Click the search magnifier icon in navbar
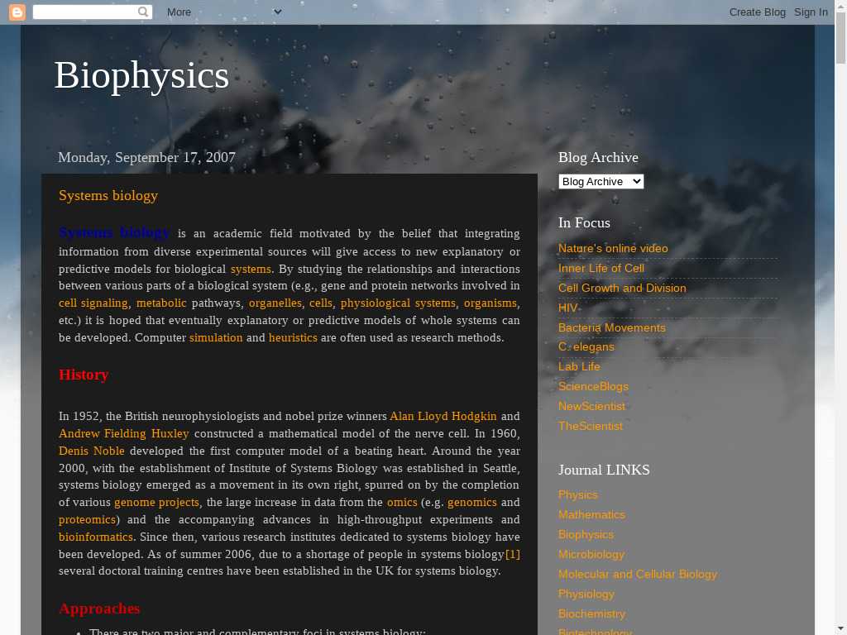847x635 pixels. pyautogui.click(x=144, y=12)
